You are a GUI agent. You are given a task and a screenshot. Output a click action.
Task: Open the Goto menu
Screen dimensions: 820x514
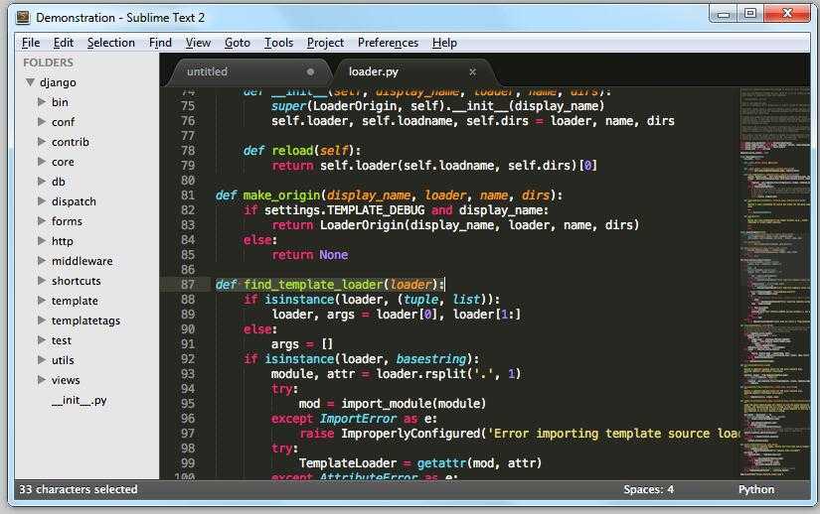coord(238,43)
